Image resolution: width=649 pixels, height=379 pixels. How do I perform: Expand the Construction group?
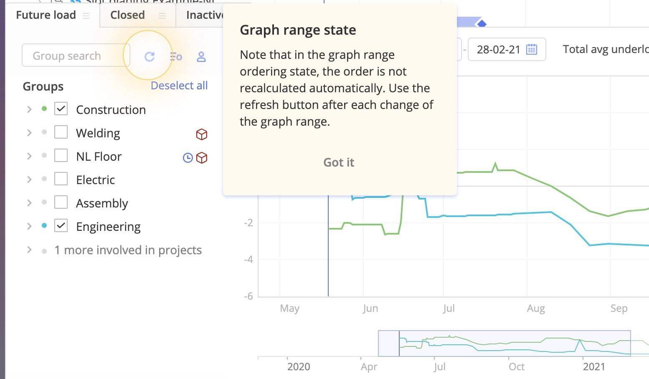[29, 109]
